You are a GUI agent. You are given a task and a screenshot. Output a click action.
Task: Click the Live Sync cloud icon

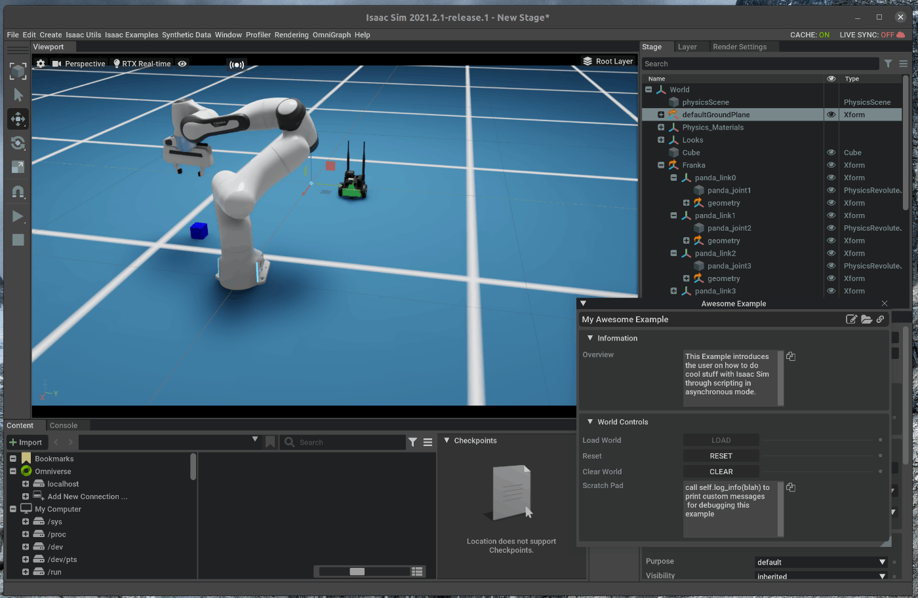tap(901, 35)
